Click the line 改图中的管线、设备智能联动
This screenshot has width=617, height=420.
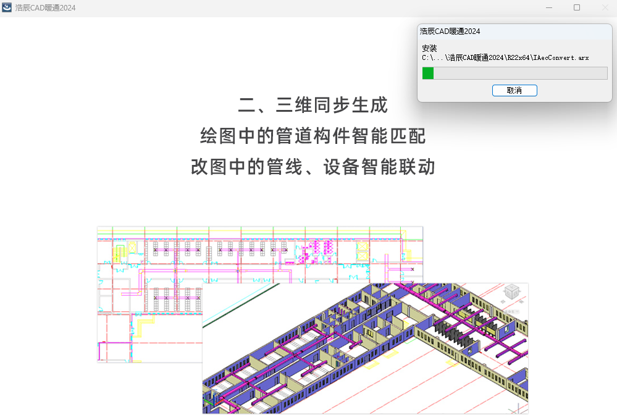click(313, 167)
